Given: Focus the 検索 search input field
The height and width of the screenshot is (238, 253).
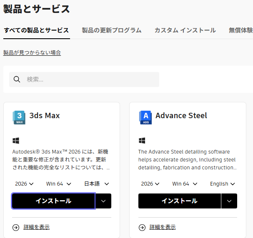Looking at the screenshot, I should click(x=84, y=79).
